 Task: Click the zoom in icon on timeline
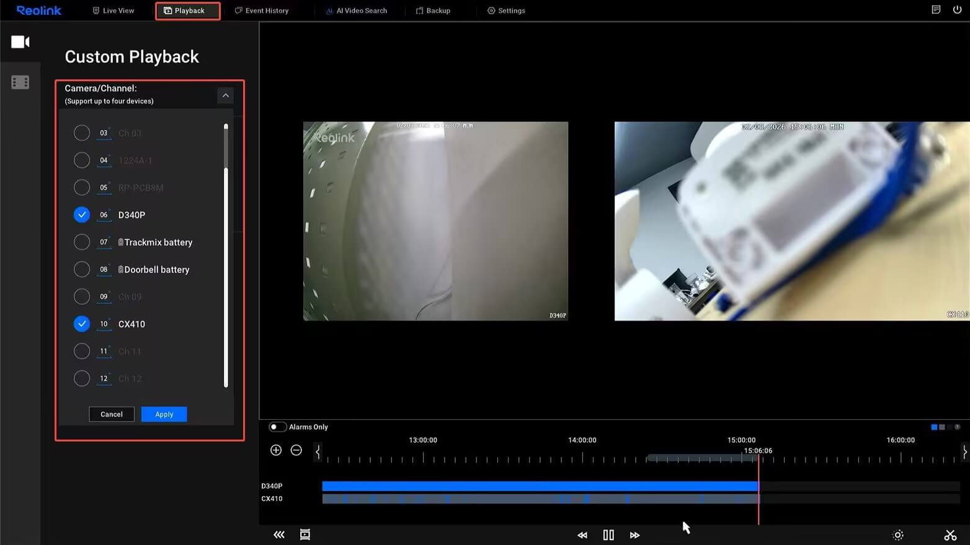[276, 450]
